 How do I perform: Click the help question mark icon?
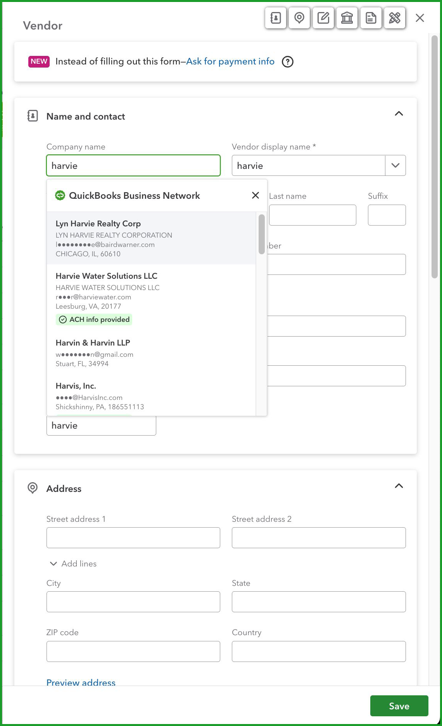pyautogui.click(x=288, y=62)
